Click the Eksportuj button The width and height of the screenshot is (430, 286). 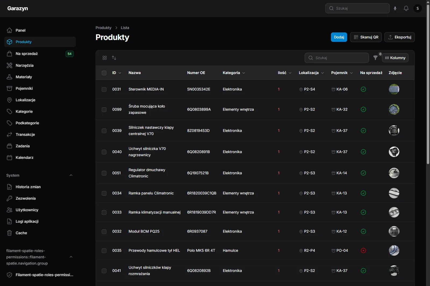click(x=399, y=37)
